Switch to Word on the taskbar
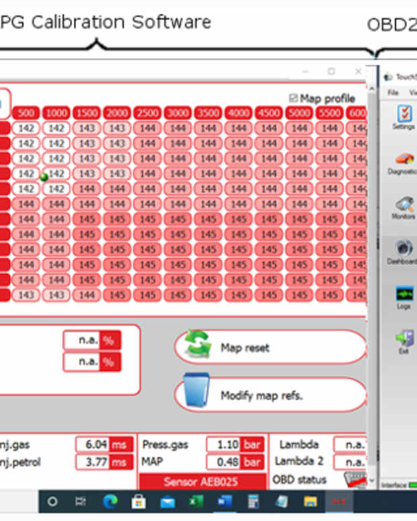Image resolution: width=417 pixels, height=521 pixels. tap(225, 502)
